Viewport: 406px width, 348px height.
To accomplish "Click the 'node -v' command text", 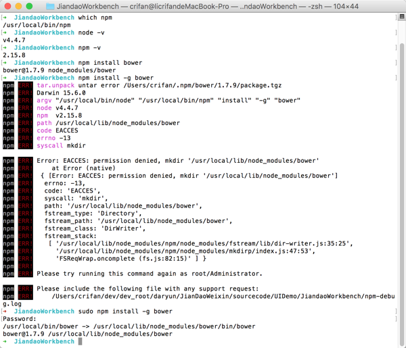I will coord(91,32).
